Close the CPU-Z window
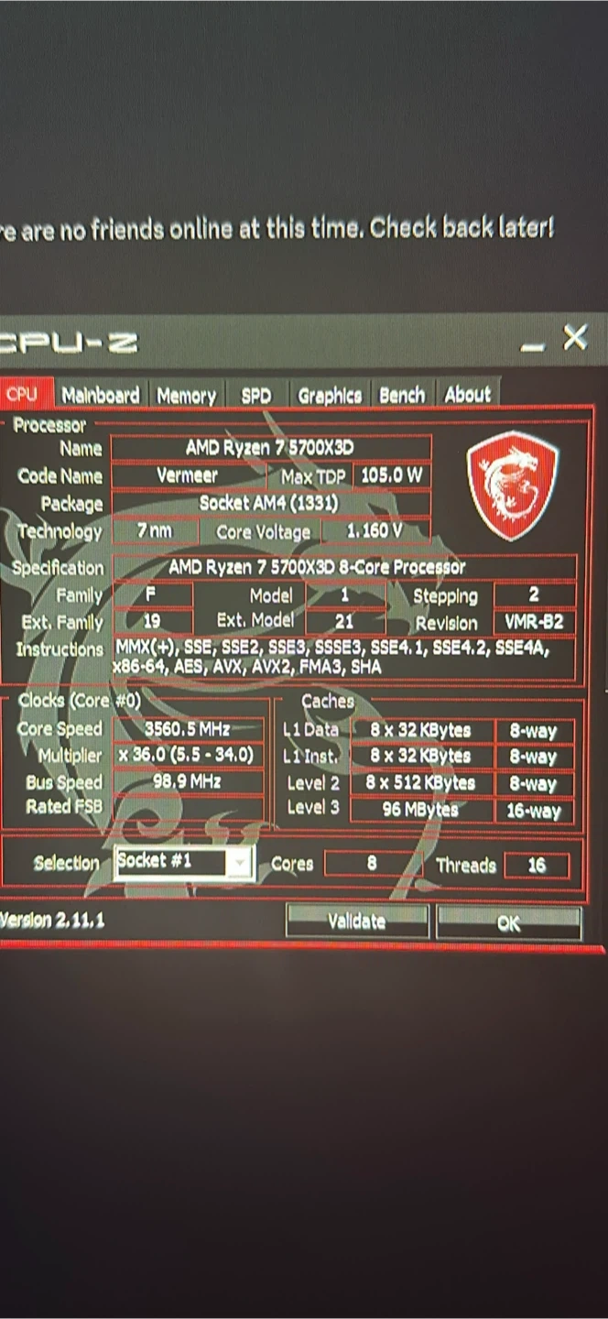 575,339
